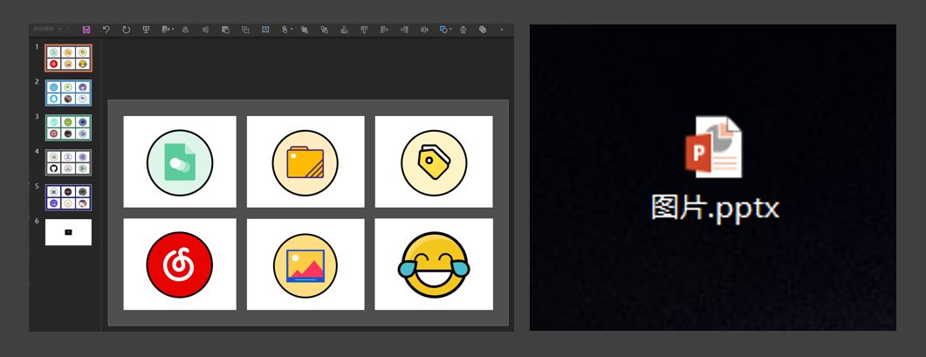
Task: Select the green document icon picture
Action: 180,162
